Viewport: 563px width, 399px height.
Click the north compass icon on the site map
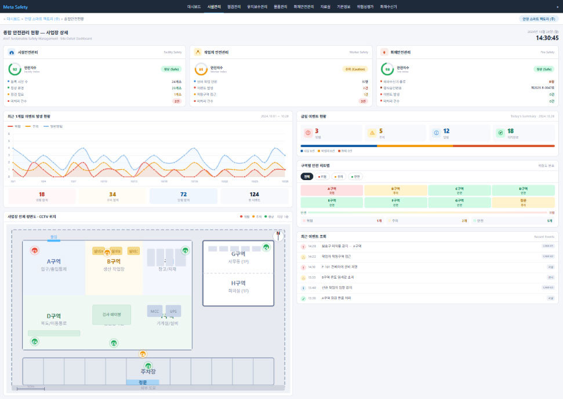coord(278,236)
